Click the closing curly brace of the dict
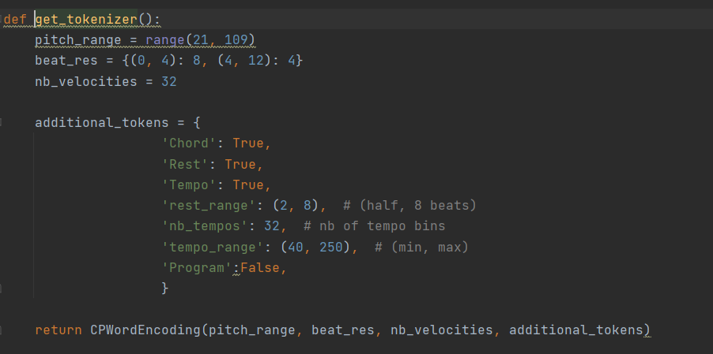The width and height of the screenshot is (713, 354). pos(165,288)
